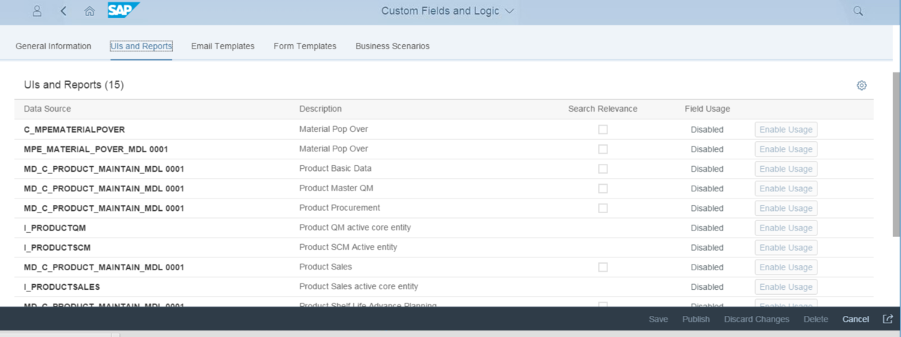The width and height of the screenshot is (901, 337).
Task: Open the Business Scenarios tab
Action: (392, 46)
